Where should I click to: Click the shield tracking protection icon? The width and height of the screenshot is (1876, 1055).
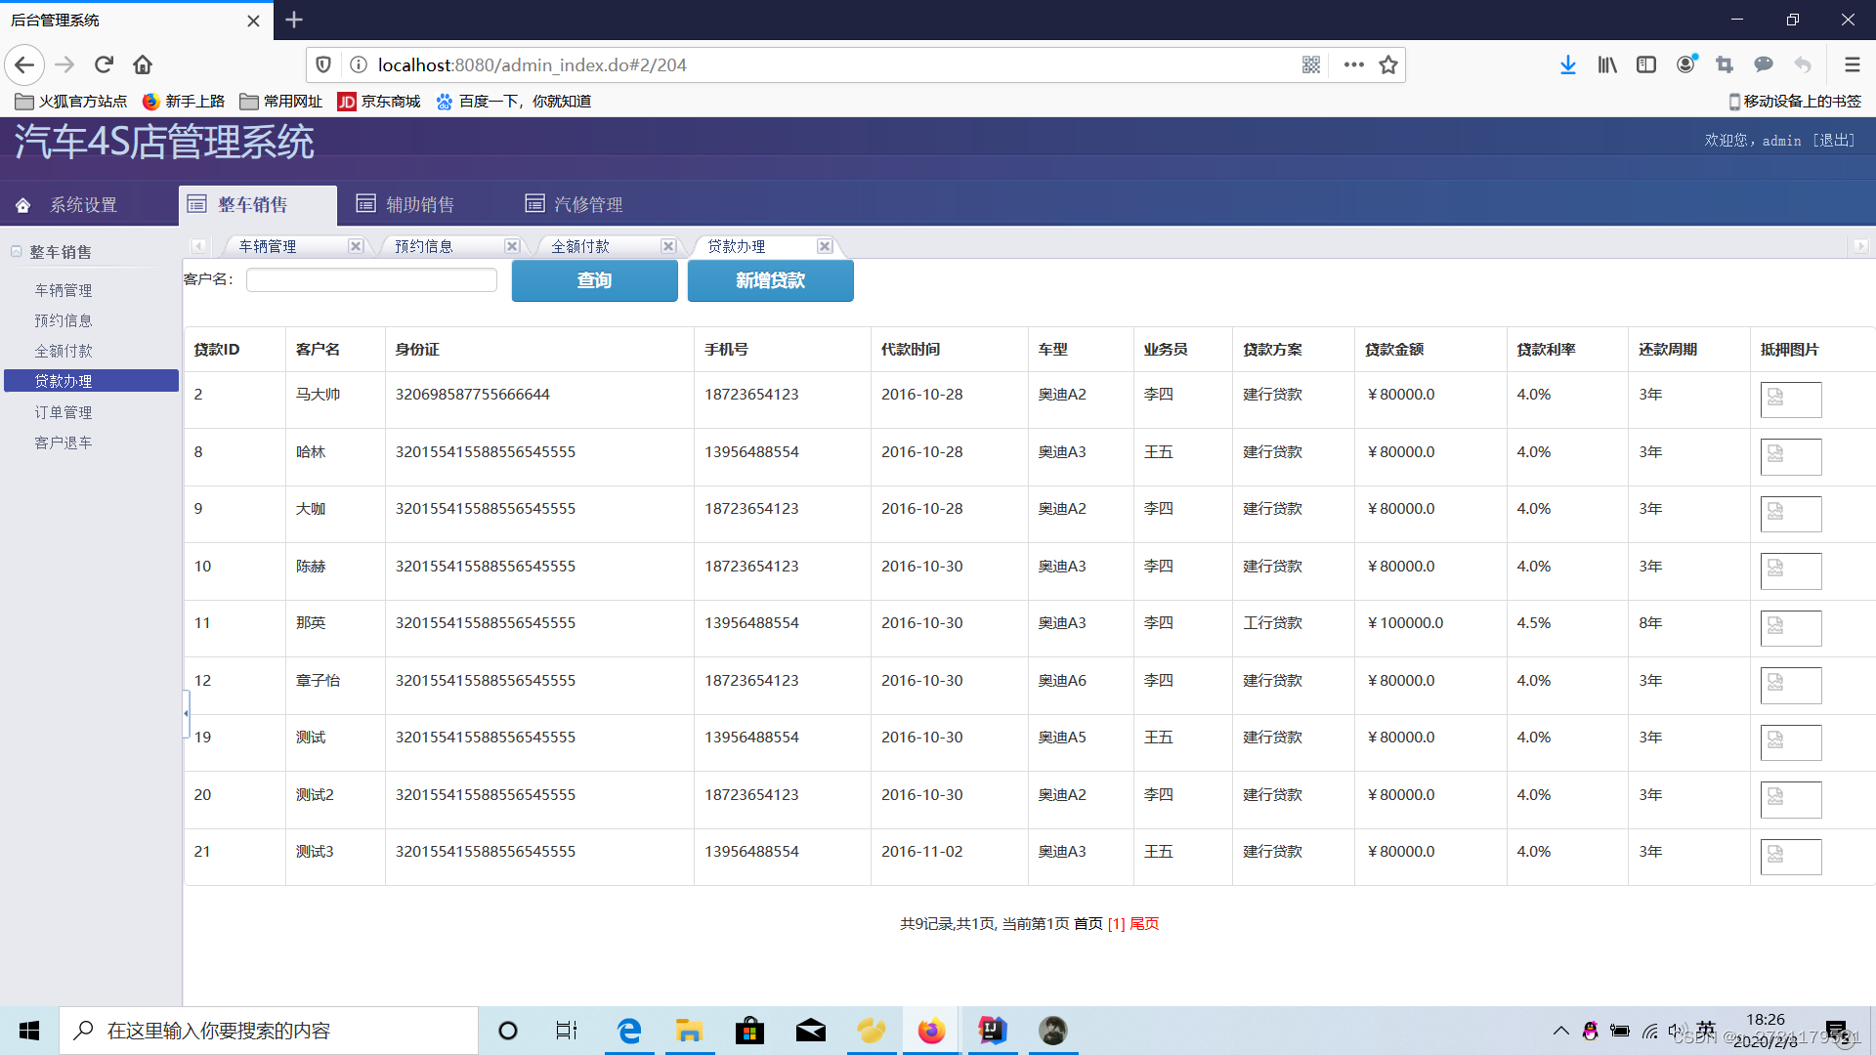(x=323, y=64)
